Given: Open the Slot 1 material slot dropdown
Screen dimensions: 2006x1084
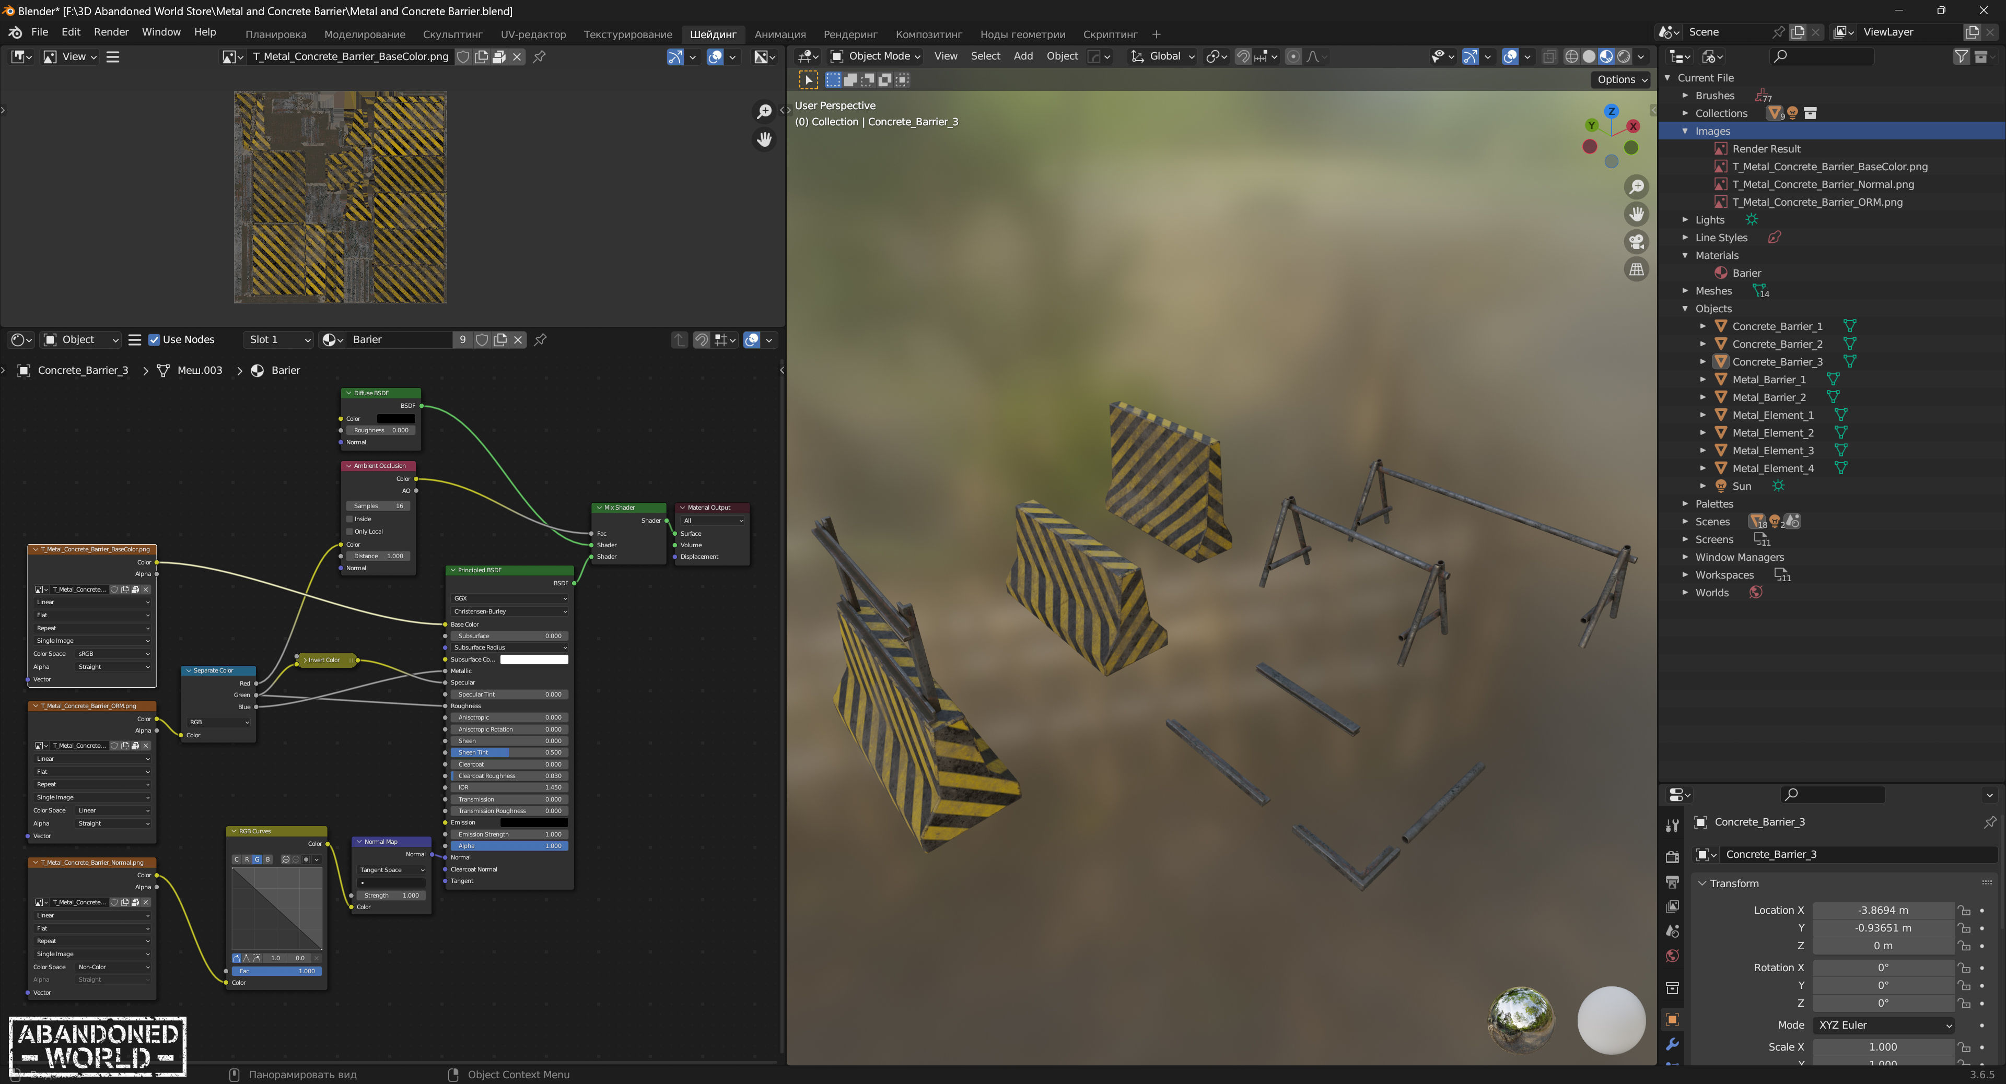Looking at the screenshot, I should (x=279, y=339).
